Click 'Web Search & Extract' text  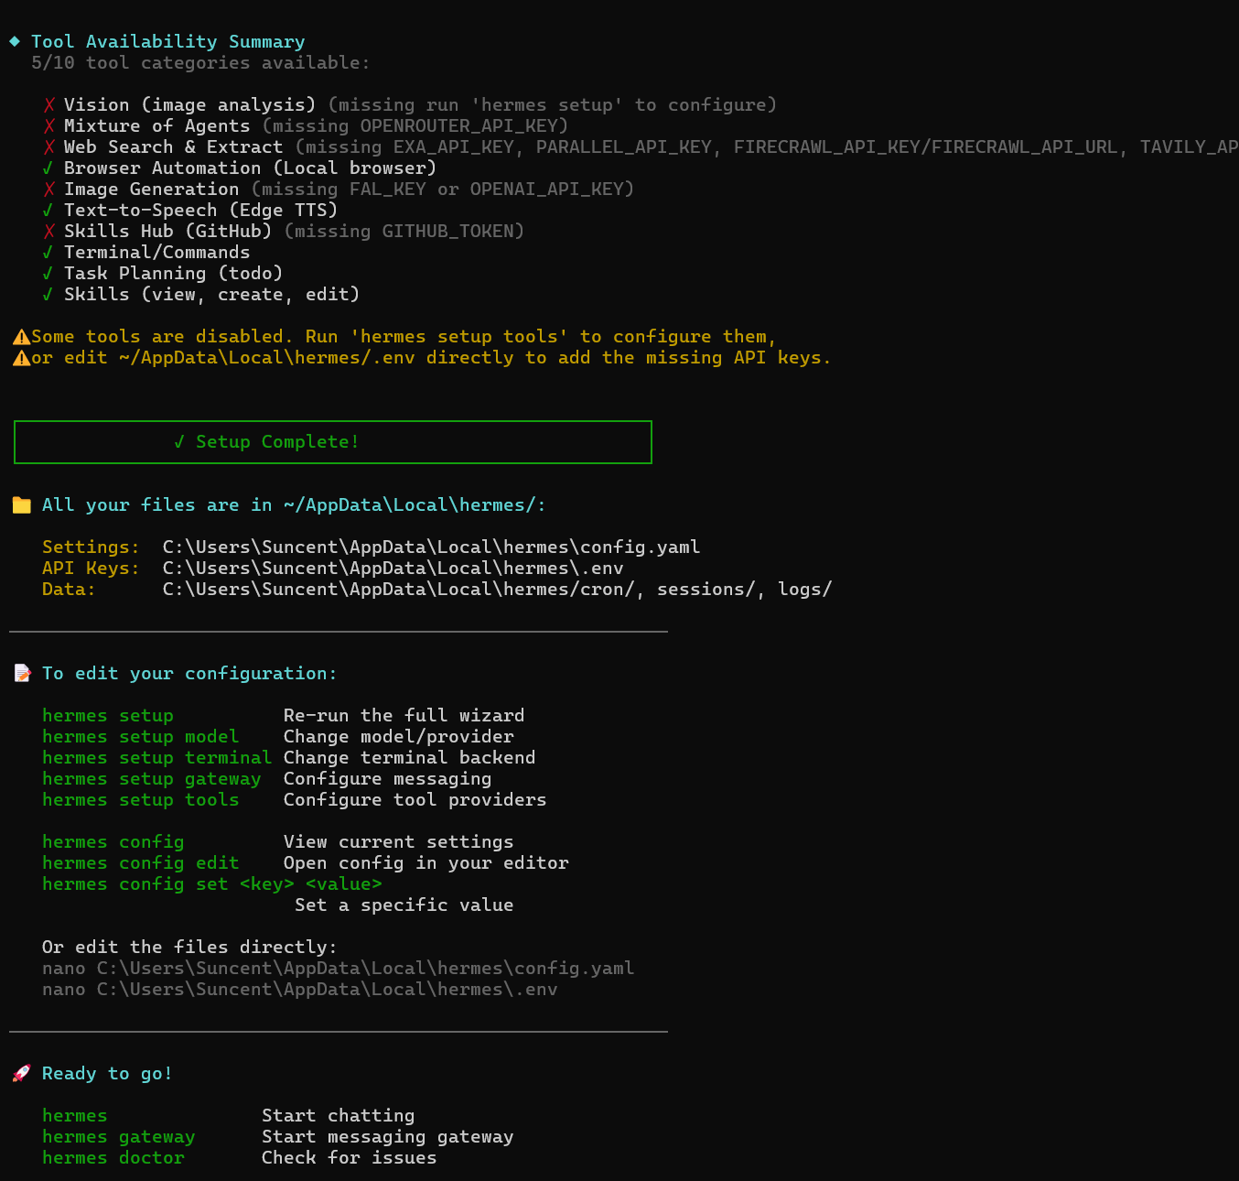coord(173,147)
